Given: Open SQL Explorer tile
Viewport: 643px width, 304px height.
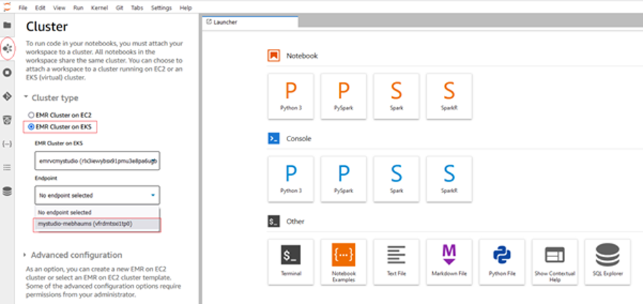Looking at the screenshot, I should tap(608, 262).
